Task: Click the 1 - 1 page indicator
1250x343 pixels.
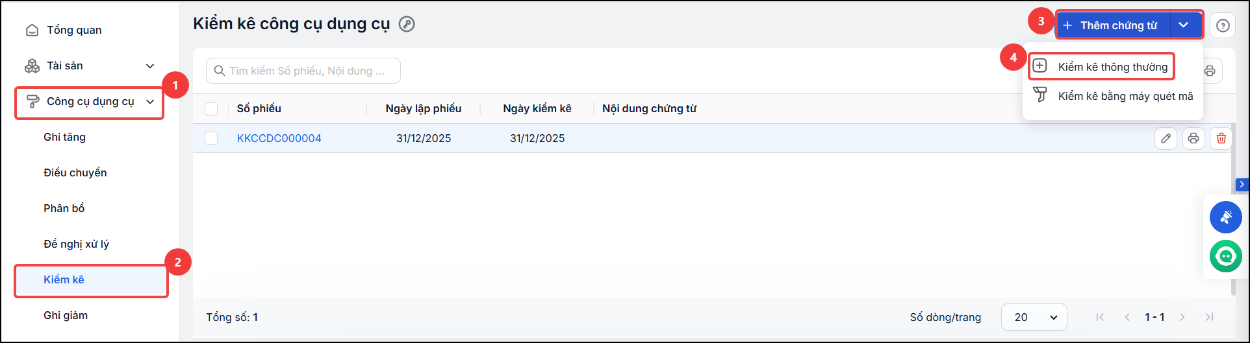Action: [x=1154, y=317]
